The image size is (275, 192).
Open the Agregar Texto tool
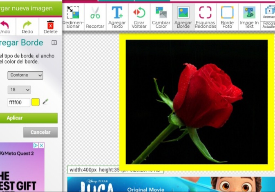click(x=117, y=17)
